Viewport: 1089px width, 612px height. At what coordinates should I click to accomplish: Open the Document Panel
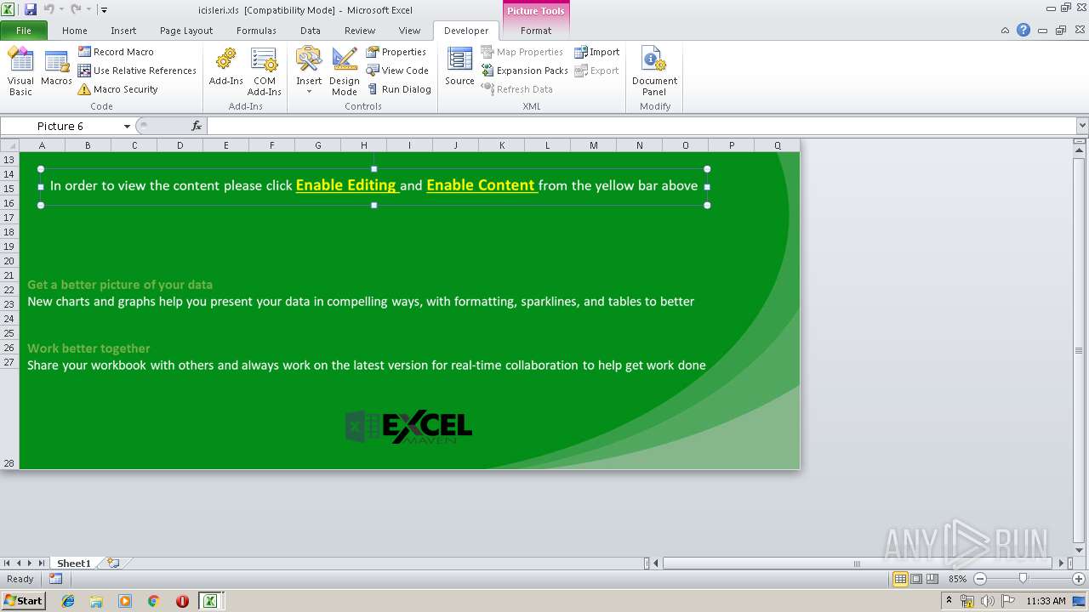click(x=654, y=71)
